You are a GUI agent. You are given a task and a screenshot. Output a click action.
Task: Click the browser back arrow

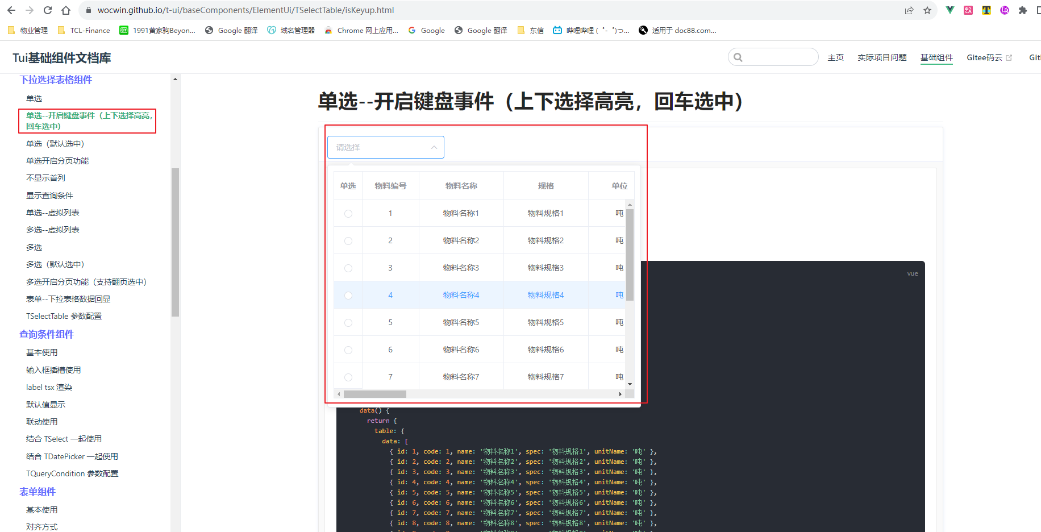click(11, 10)
